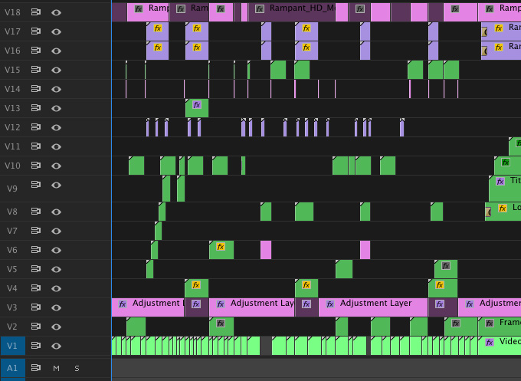
Task: Select track label V12
Action: [x=12, y=127]
